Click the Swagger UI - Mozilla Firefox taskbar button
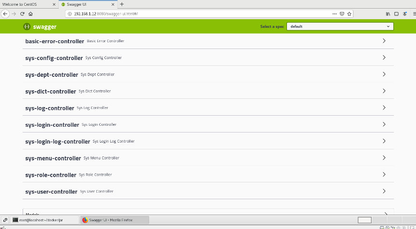Image resolution: width=416 pixels, height=229 pixels. point(115,220)
